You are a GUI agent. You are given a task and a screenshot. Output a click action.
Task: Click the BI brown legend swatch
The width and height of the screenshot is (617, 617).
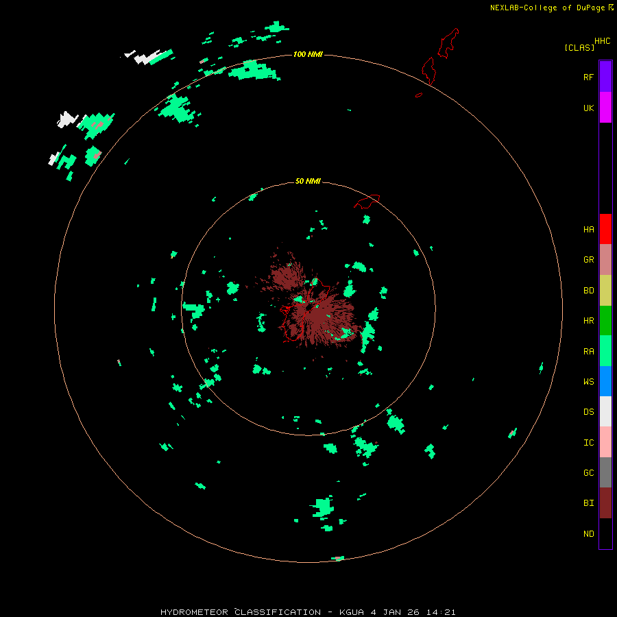[x=605, y=503]
